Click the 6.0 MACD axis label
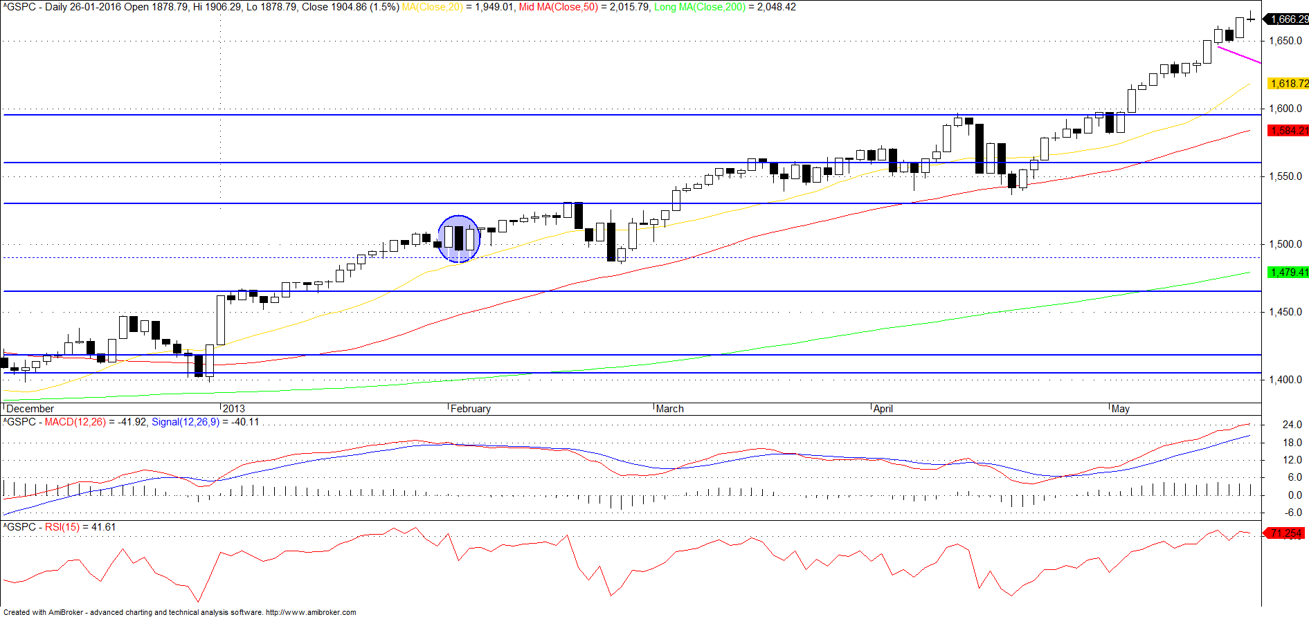The image size is (1309, 617). click(x=1294, y=477)
